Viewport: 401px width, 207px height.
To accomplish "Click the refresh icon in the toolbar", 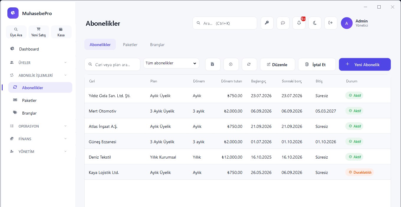I will tap(249, 64).
